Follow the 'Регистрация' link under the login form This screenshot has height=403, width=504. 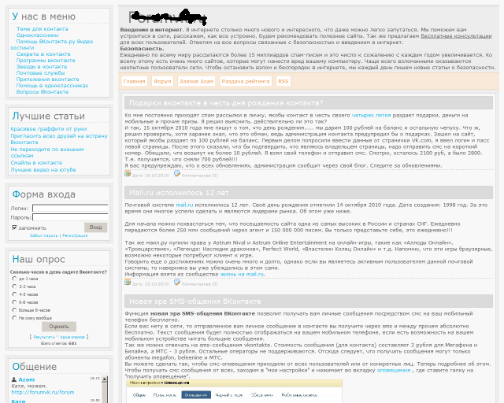[x=75, y=235]
